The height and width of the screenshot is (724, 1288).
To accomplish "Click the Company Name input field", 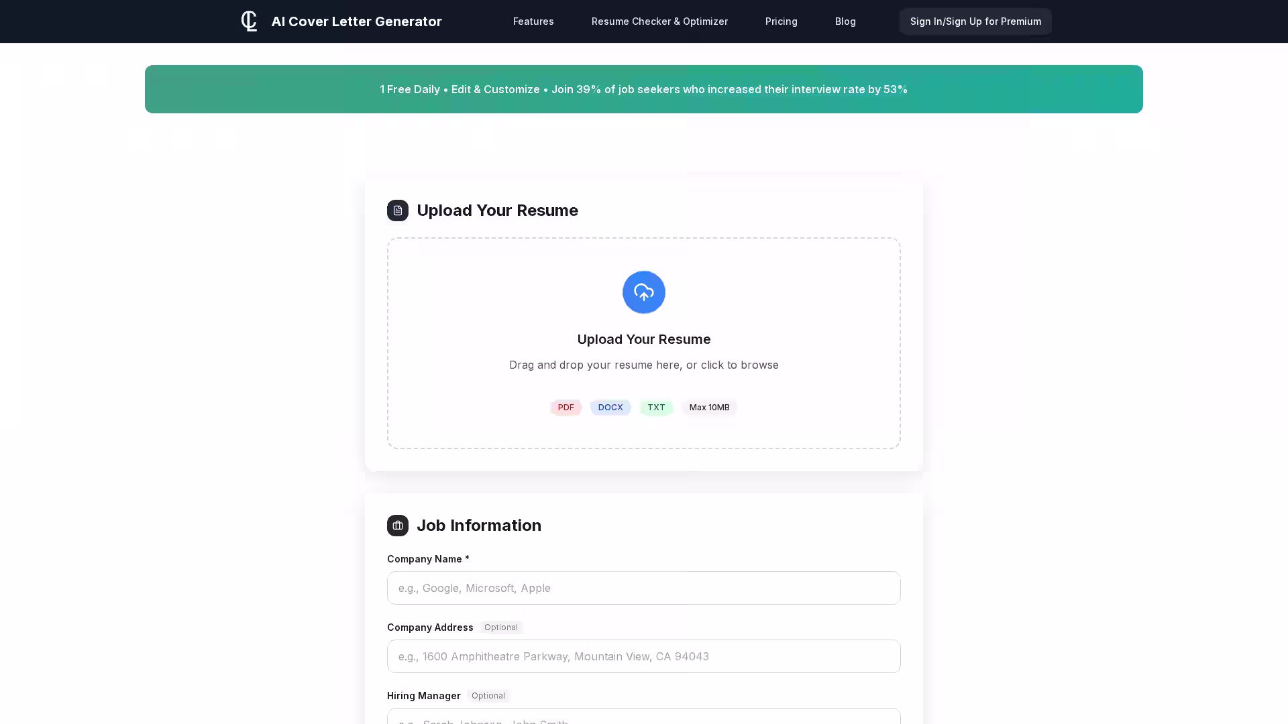I will coord(643,588).
